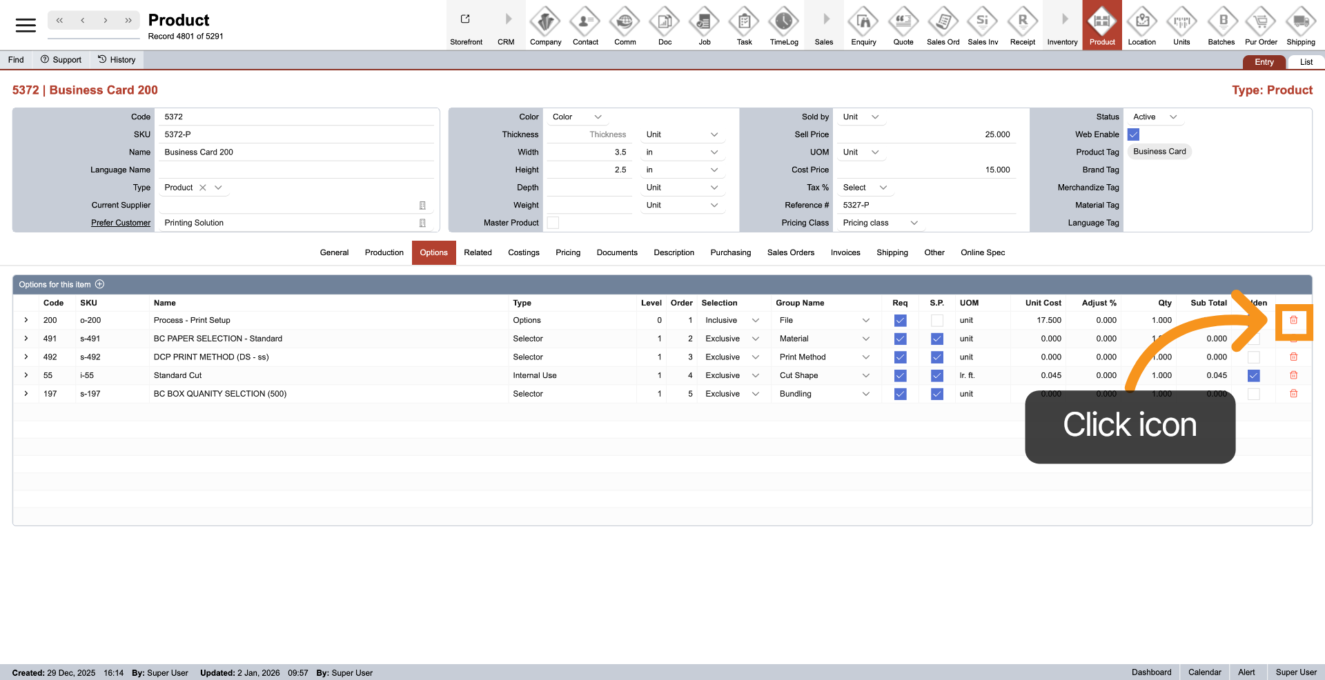Open the Quote module icon
Viewport: 1325px width, 680px height.
(903, 23)
